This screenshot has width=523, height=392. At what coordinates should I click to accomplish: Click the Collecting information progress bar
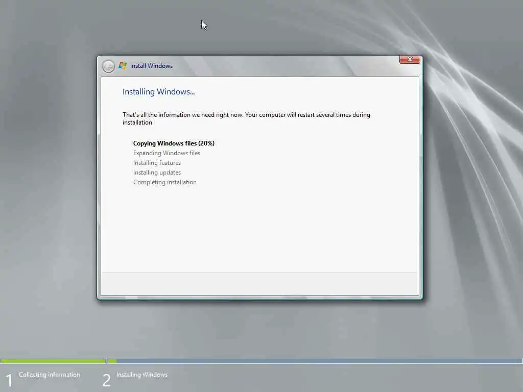(x=53, y=361)
